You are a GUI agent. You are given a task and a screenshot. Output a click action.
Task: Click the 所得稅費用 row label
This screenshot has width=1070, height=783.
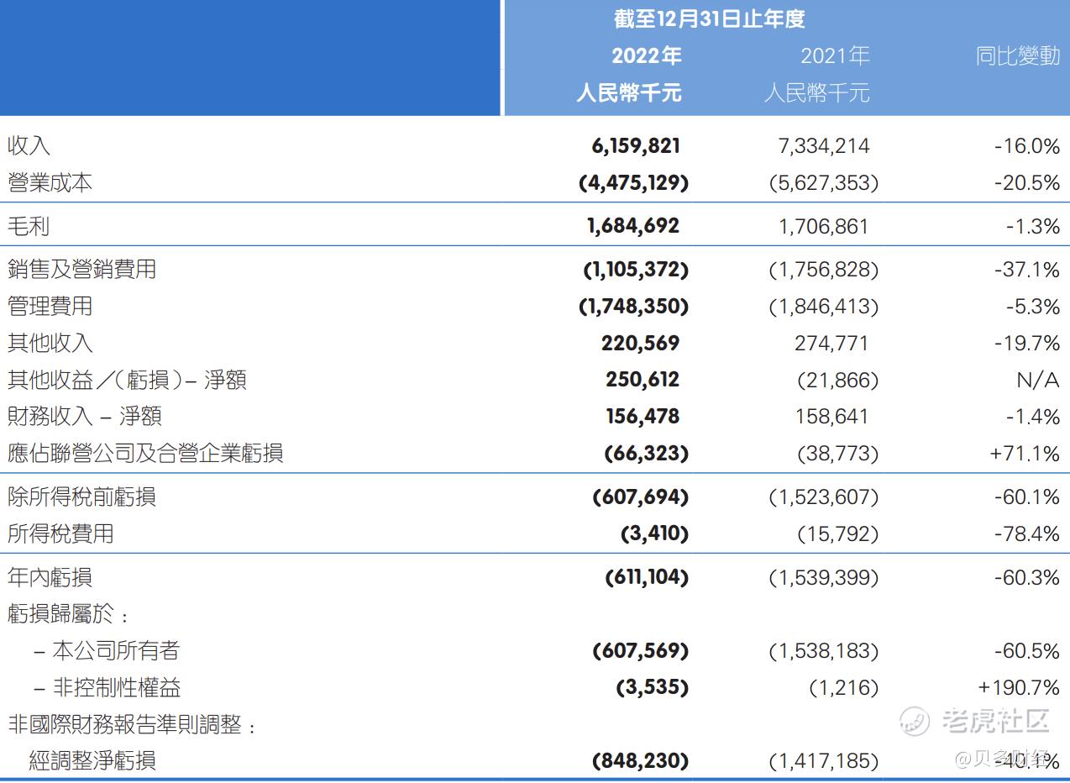60,534
